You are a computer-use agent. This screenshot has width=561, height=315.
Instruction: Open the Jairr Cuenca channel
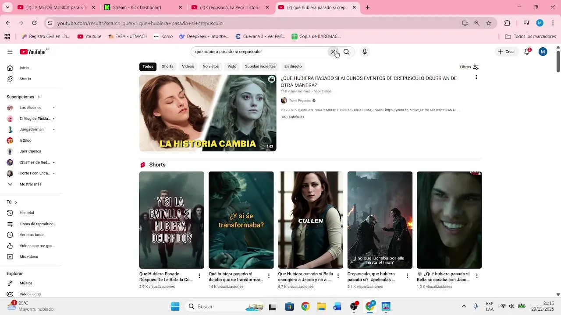pos(31,151)
